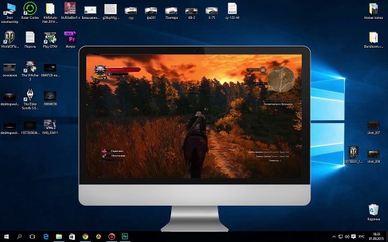Select the Безымянн... image file on desktop
The image size is (388, 242).
click(x=90, y=13)
